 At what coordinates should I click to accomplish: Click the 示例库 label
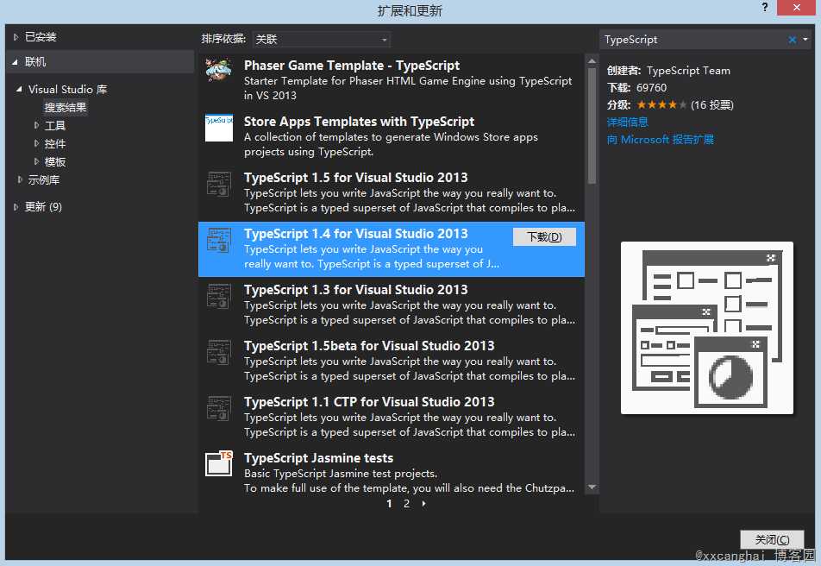click(43, 179)
